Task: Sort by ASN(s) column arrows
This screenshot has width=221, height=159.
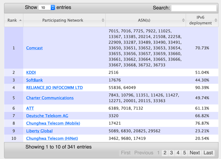Action: pos(183,20)
